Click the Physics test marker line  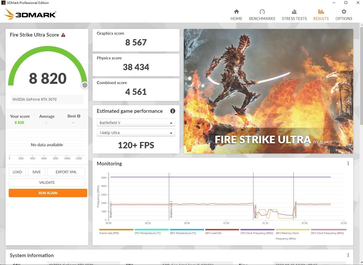[253, 196]
